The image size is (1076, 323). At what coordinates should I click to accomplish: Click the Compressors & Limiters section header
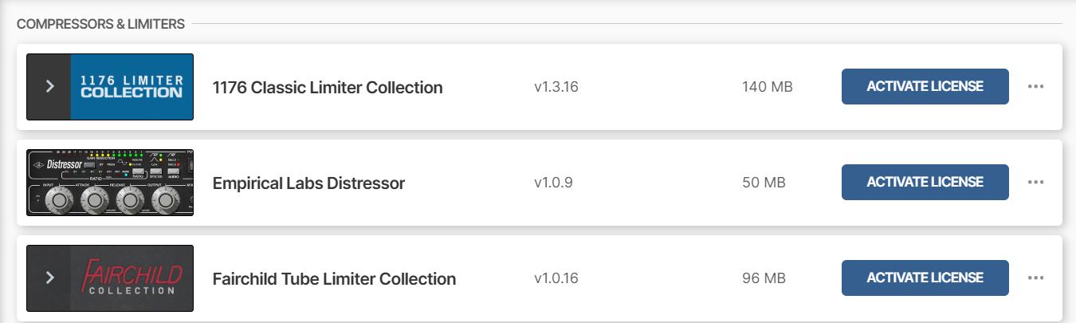[100, 24]
